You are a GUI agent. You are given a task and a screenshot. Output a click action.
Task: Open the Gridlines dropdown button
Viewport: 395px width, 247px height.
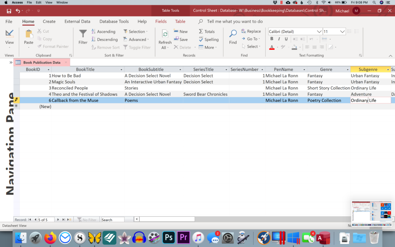click(326, 39)
